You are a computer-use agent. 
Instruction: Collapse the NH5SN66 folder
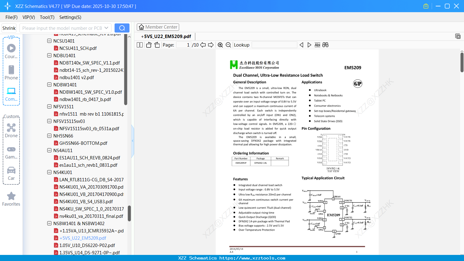coord(49,136)
